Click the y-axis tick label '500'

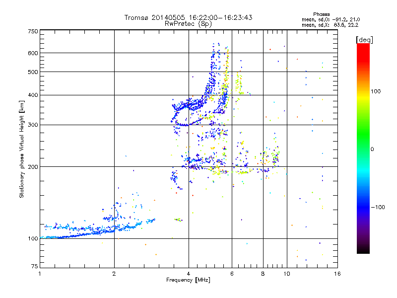tap(33, 72)
